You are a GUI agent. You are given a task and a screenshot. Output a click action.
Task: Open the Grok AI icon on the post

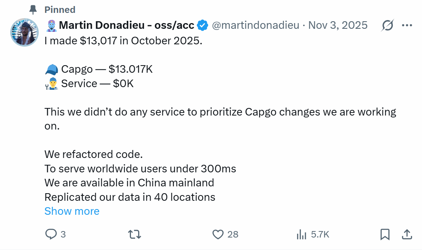click(387, 25)
